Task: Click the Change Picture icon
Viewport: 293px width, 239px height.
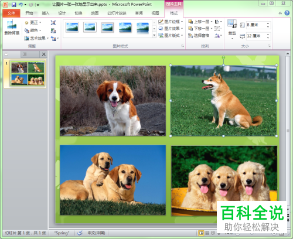Action: (53, 30)
